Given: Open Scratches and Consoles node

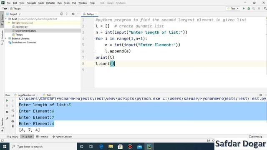Looking at the screenshot, I should (x=24, y=42).
